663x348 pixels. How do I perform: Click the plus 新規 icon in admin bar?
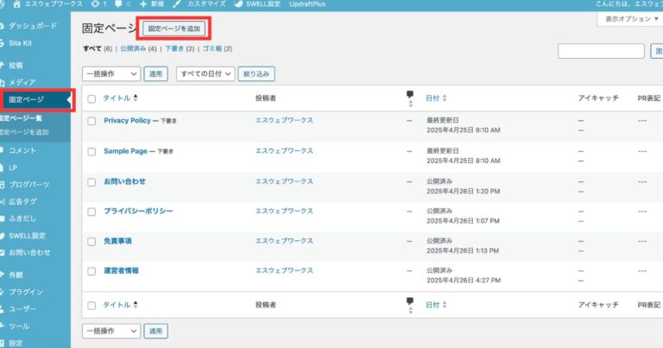pyautogui.click(x=143, y=4)
